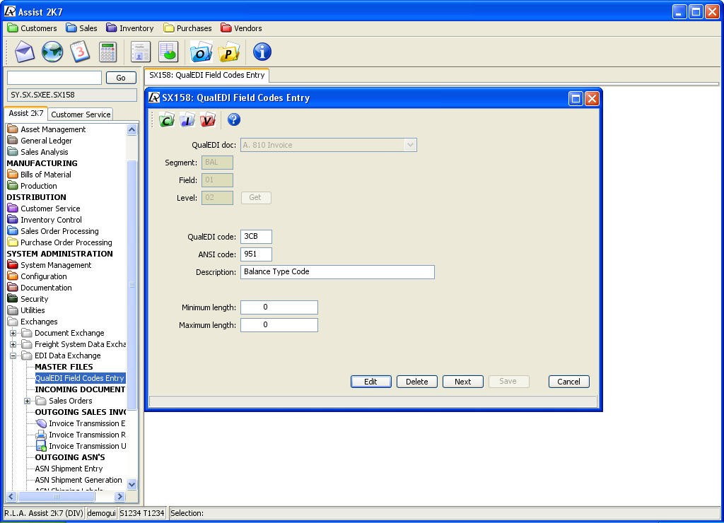Viewport: 724px width, 523px height.
Task: Click the Next button
Action: point(462,382)
